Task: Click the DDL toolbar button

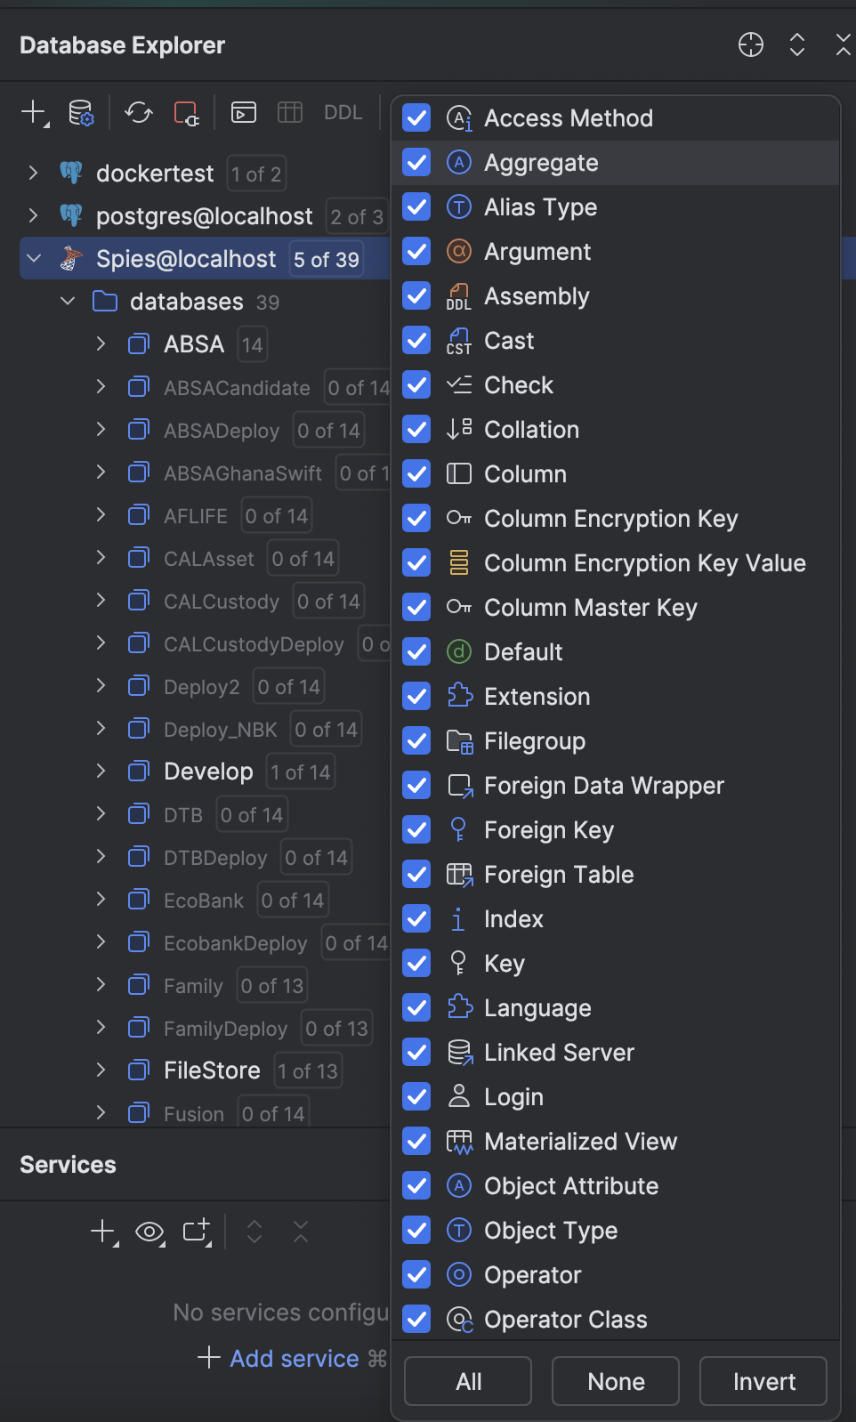Action: click(x=343, y=113)
